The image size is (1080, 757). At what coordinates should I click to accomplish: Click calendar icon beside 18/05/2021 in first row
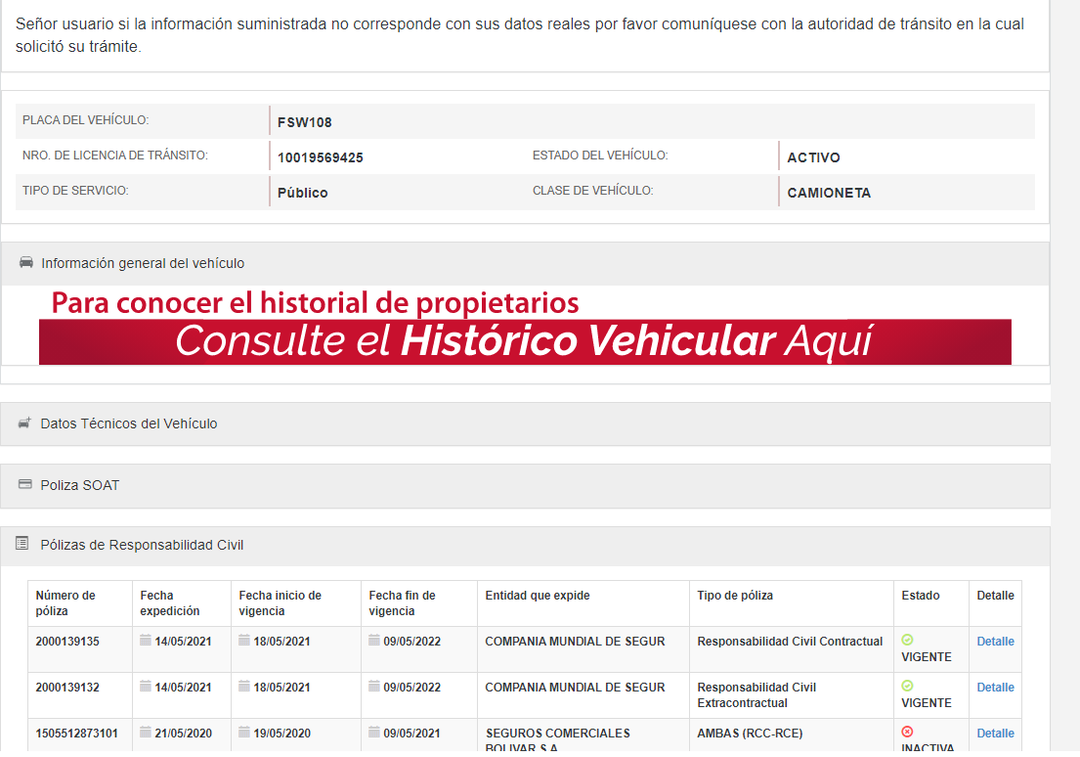[244, 641]
